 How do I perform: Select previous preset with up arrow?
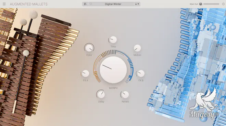[136, 4]
